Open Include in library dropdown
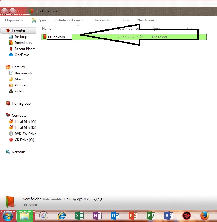 69,20
